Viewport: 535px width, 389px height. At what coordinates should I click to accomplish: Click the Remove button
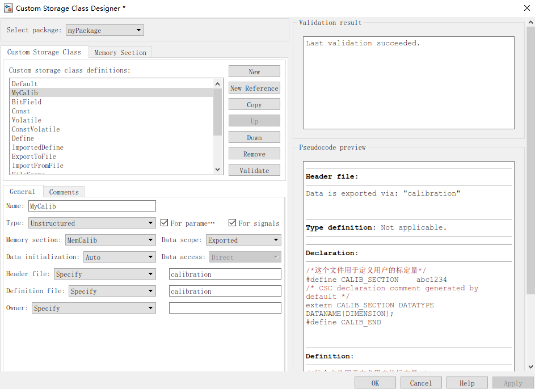tap(254, 154)
